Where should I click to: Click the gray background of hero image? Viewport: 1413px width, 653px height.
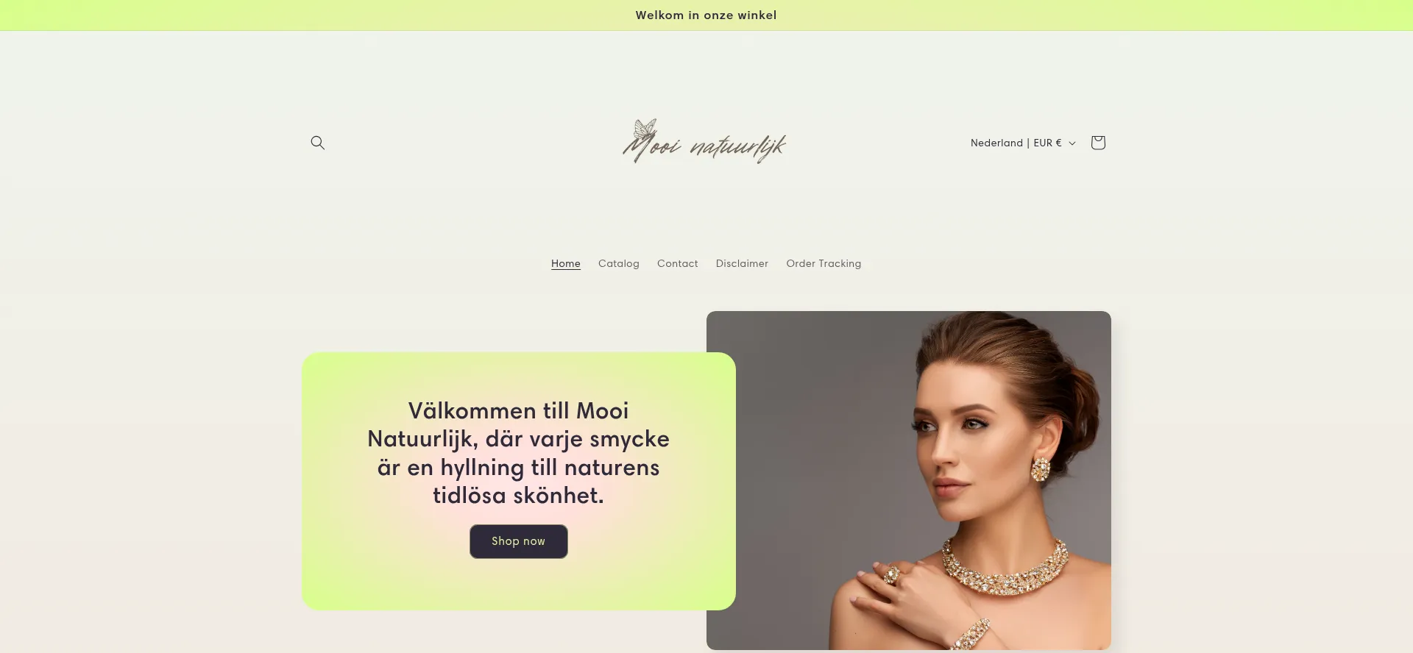tap(795, 441)
